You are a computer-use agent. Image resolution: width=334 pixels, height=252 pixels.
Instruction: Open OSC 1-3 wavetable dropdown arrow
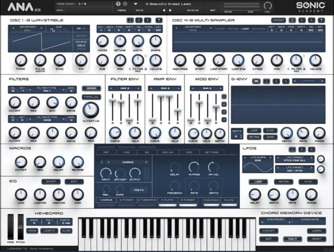tap(159, 20)
